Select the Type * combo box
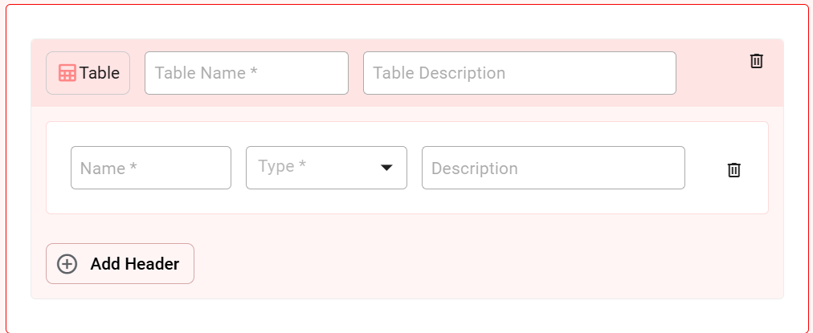Image resolution: width=813 pixels, height=333 pixels. click(x=326, y=168)
